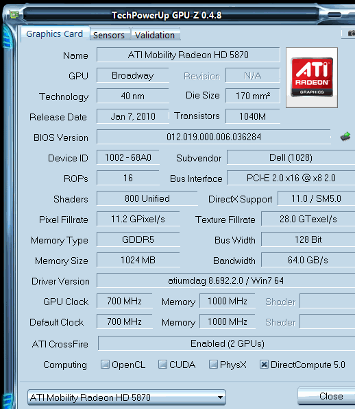Click the empty Default Clock Shader field

(328, 321)
